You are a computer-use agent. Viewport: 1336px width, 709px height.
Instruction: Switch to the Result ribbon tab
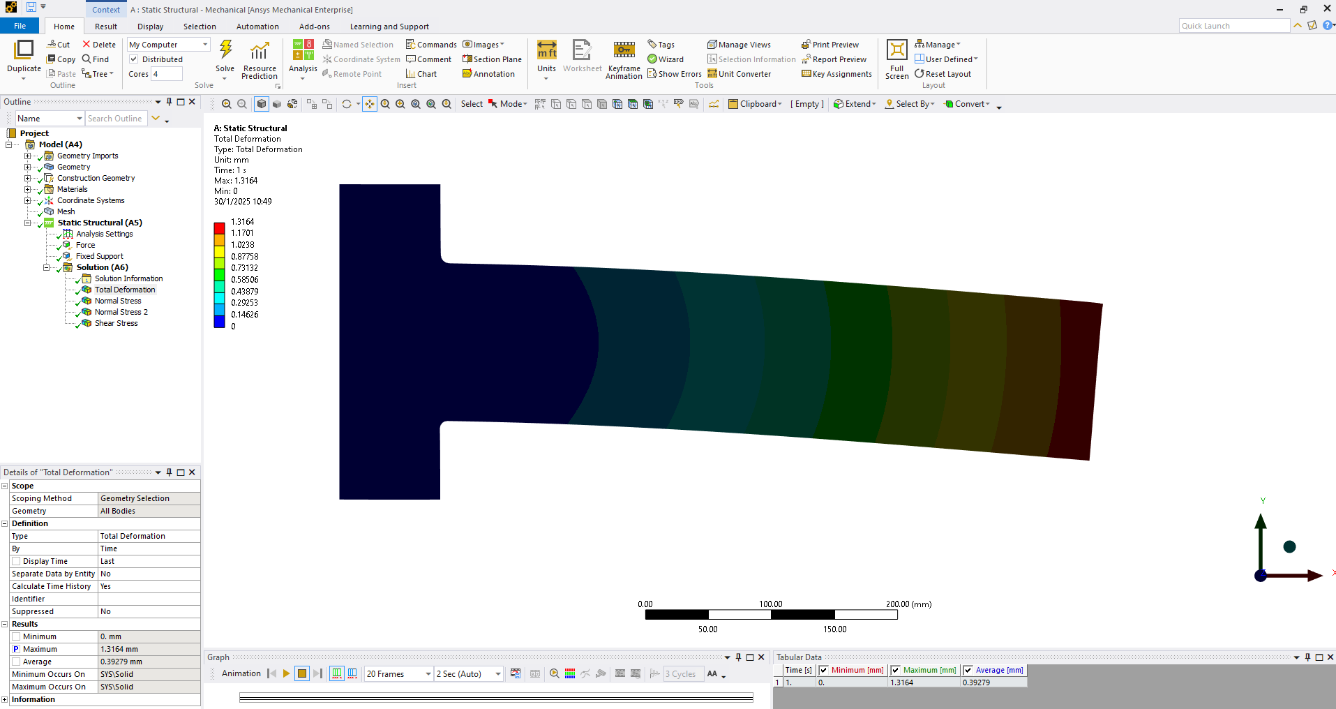tap(106, 27)
